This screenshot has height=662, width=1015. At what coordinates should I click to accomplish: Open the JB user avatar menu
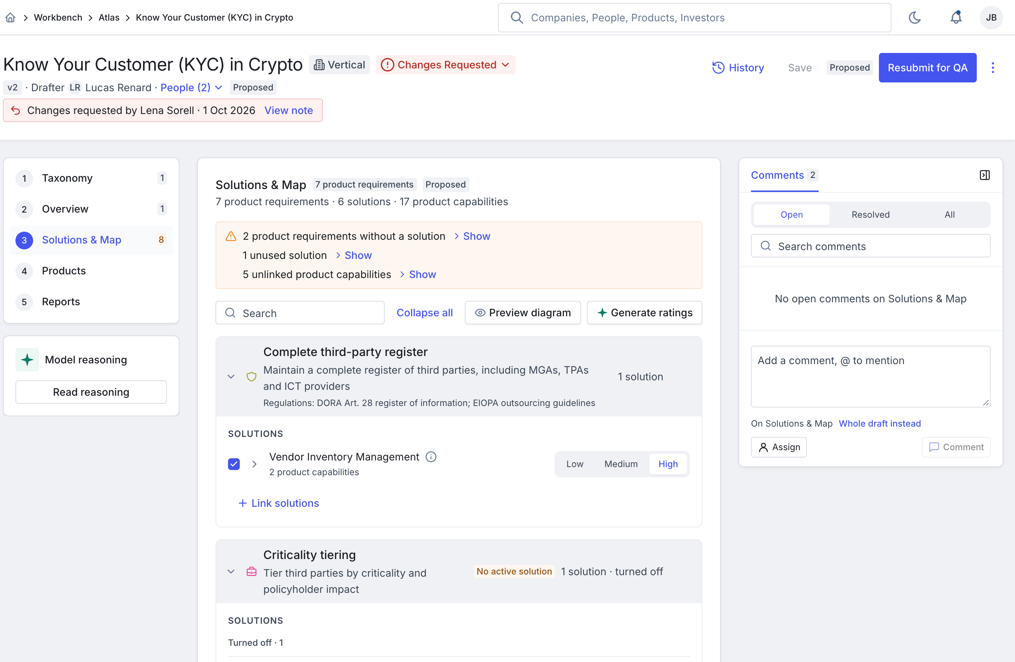[x=991, y=18]
